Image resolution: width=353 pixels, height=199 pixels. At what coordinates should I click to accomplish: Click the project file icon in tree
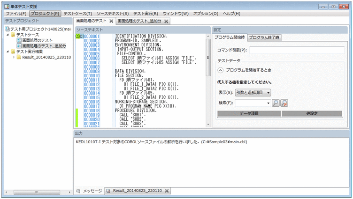[x=8, y=29]
